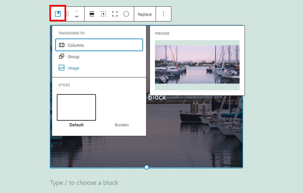Toggle full height for the cover
The height and width of the screenshot is (193, 303).
[115, 14]
